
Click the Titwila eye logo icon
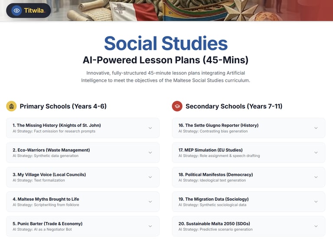[16, 10]
